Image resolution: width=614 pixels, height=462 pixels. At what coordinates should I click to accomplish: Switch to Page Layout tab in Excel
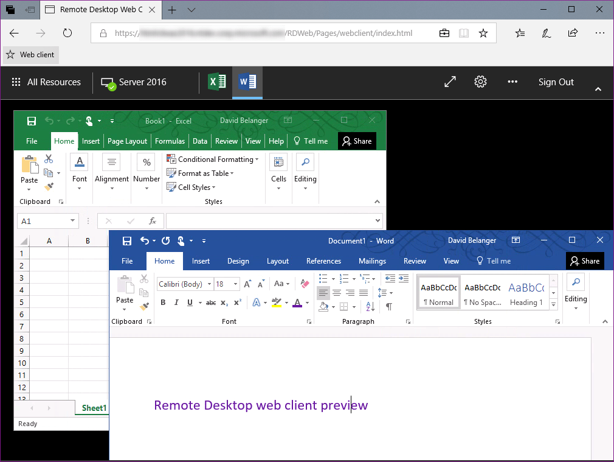(127, 141)
